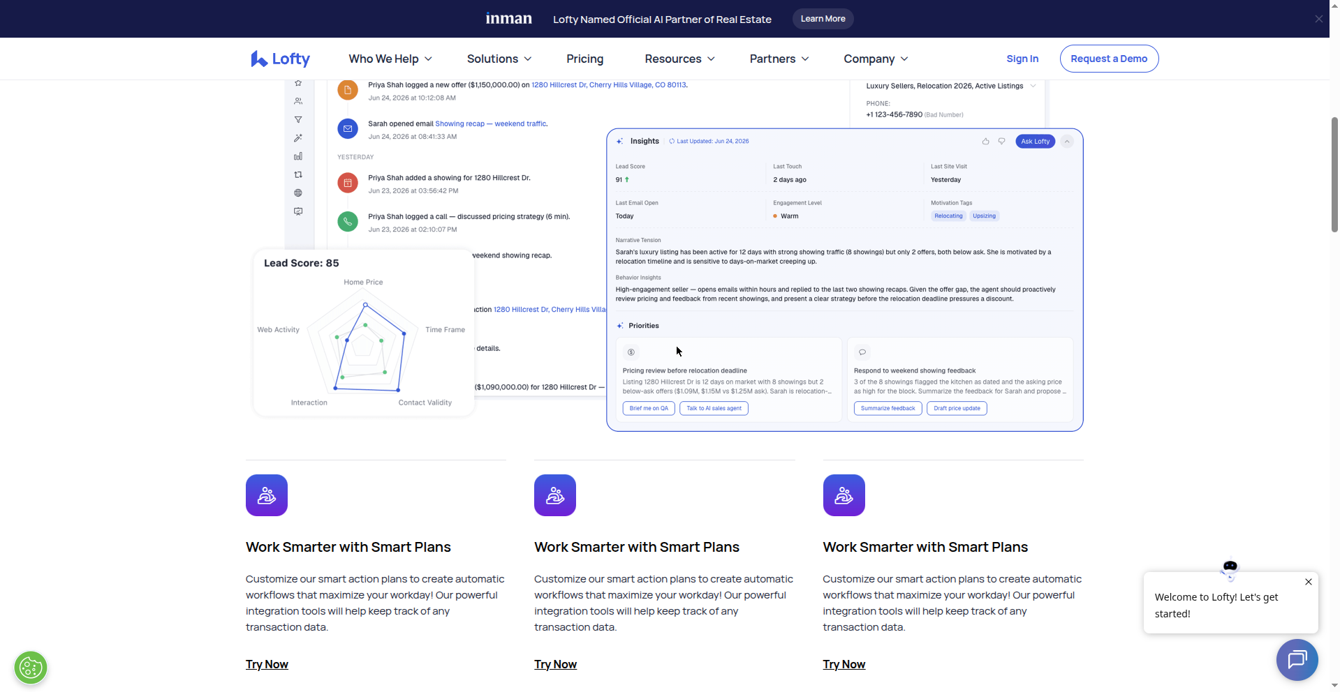Close the Welcome to Lofty chat popup
This screenshot has height=692, width=1340.
coord(1308,582)
